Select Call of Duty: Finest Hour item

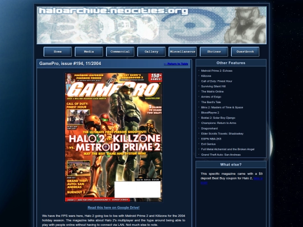pos(217,81)
